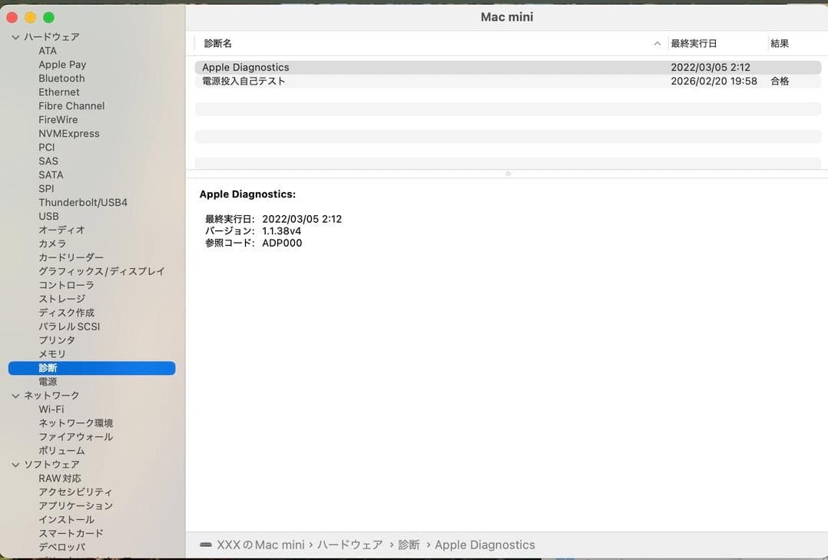Select インストール in the sidebar

pos(66,520)
